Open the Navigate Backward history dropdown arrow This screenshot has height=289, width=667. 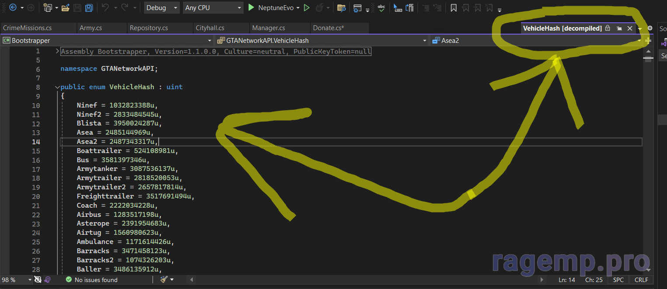[x=21, y=7]
